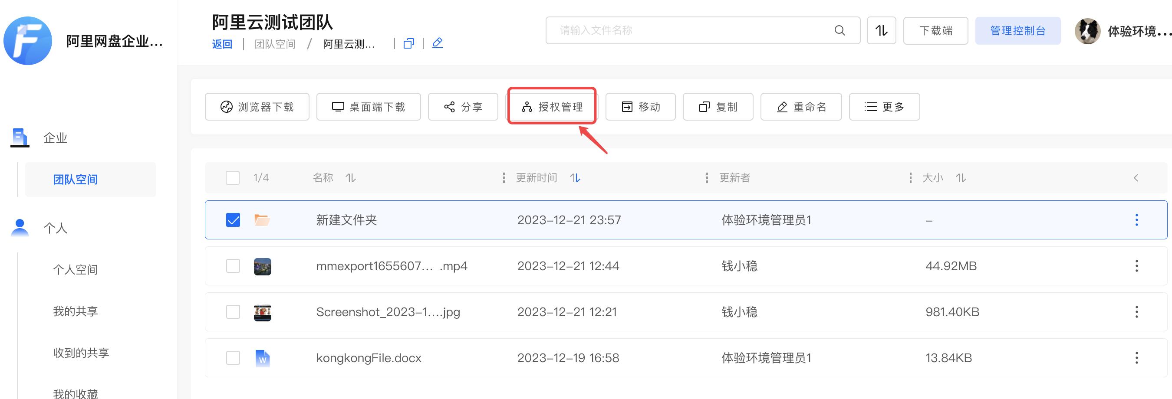Check the kongkongFile.docx checkbox
Screen dimensions: 1172x399
coord(233,358)
